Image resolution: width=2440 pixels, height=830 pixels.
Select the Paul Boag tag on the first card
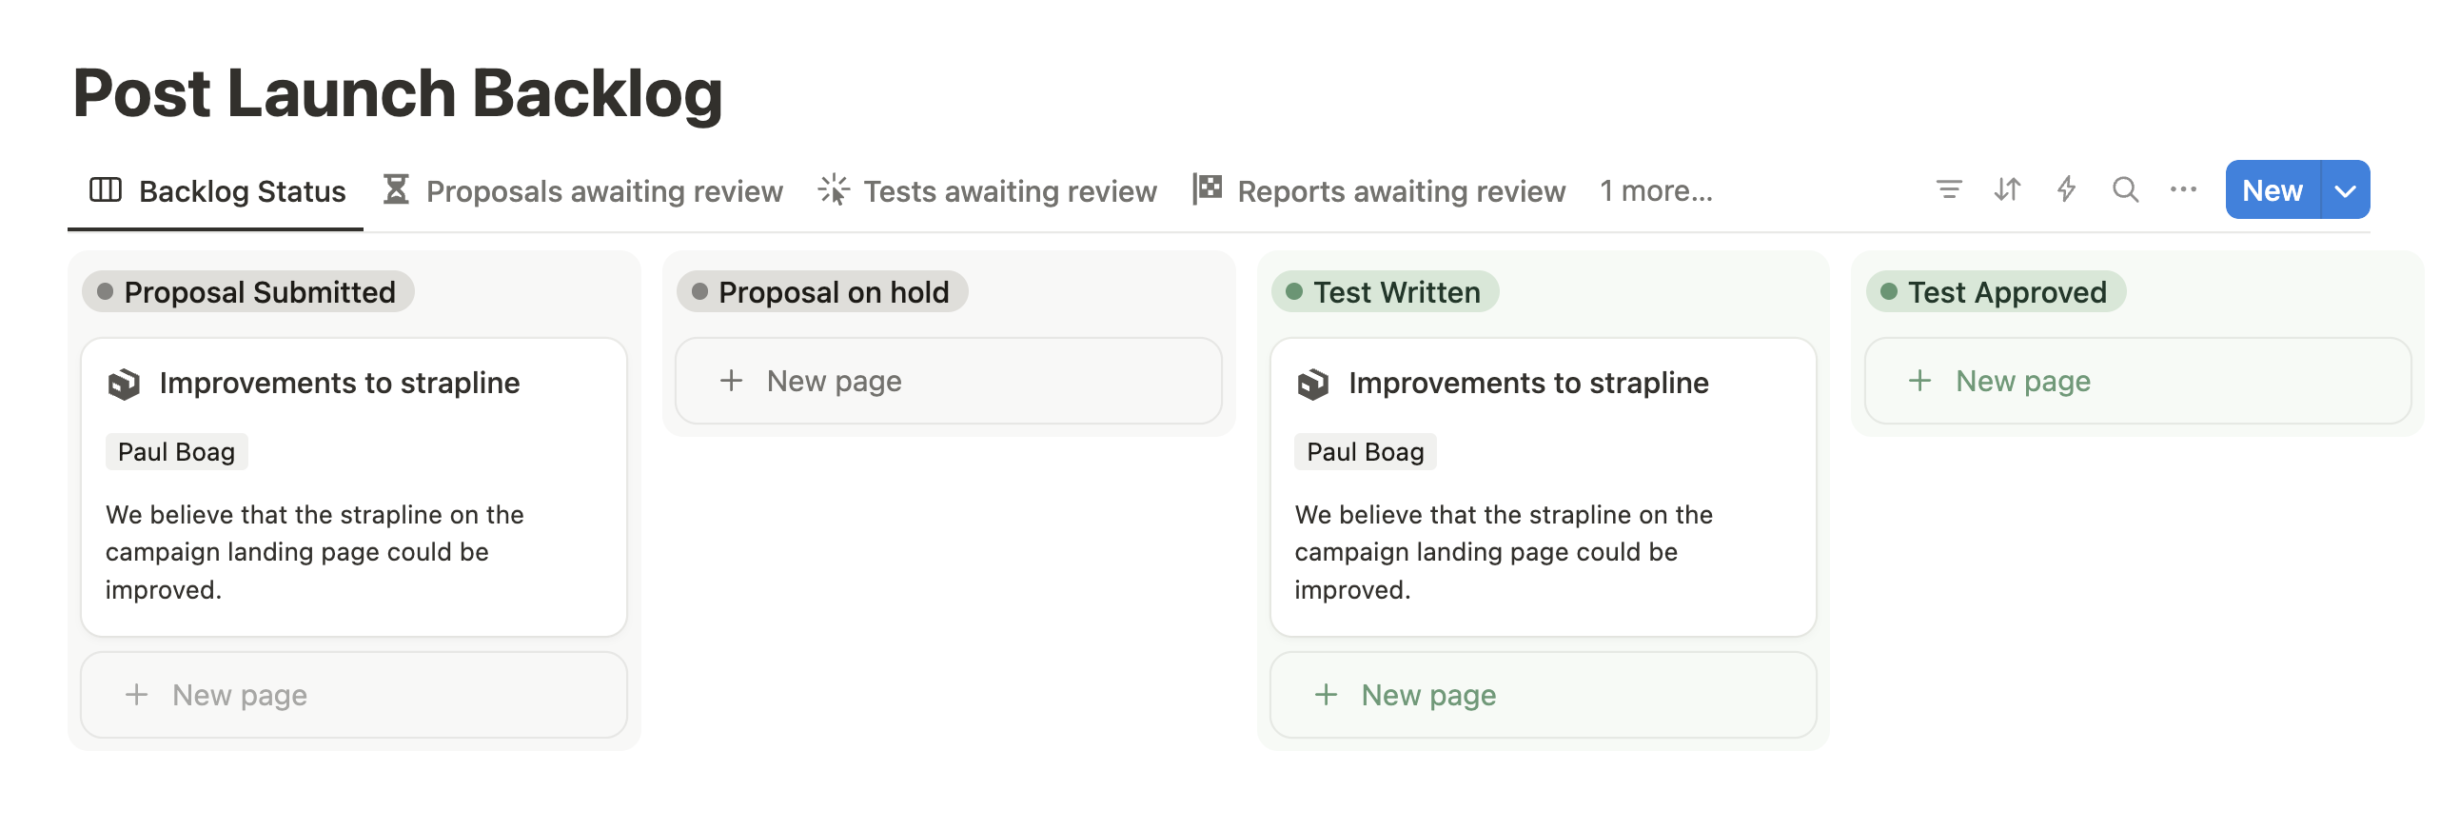(x=176, y=451)
